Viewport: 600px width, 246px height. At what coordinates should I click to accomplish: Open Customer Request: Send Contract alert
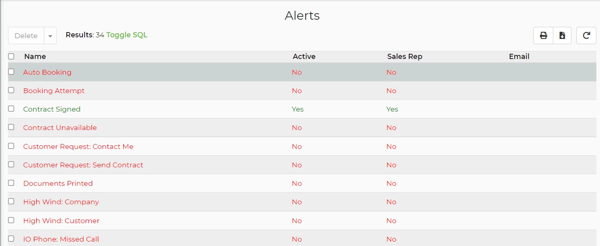click(83, 165)
